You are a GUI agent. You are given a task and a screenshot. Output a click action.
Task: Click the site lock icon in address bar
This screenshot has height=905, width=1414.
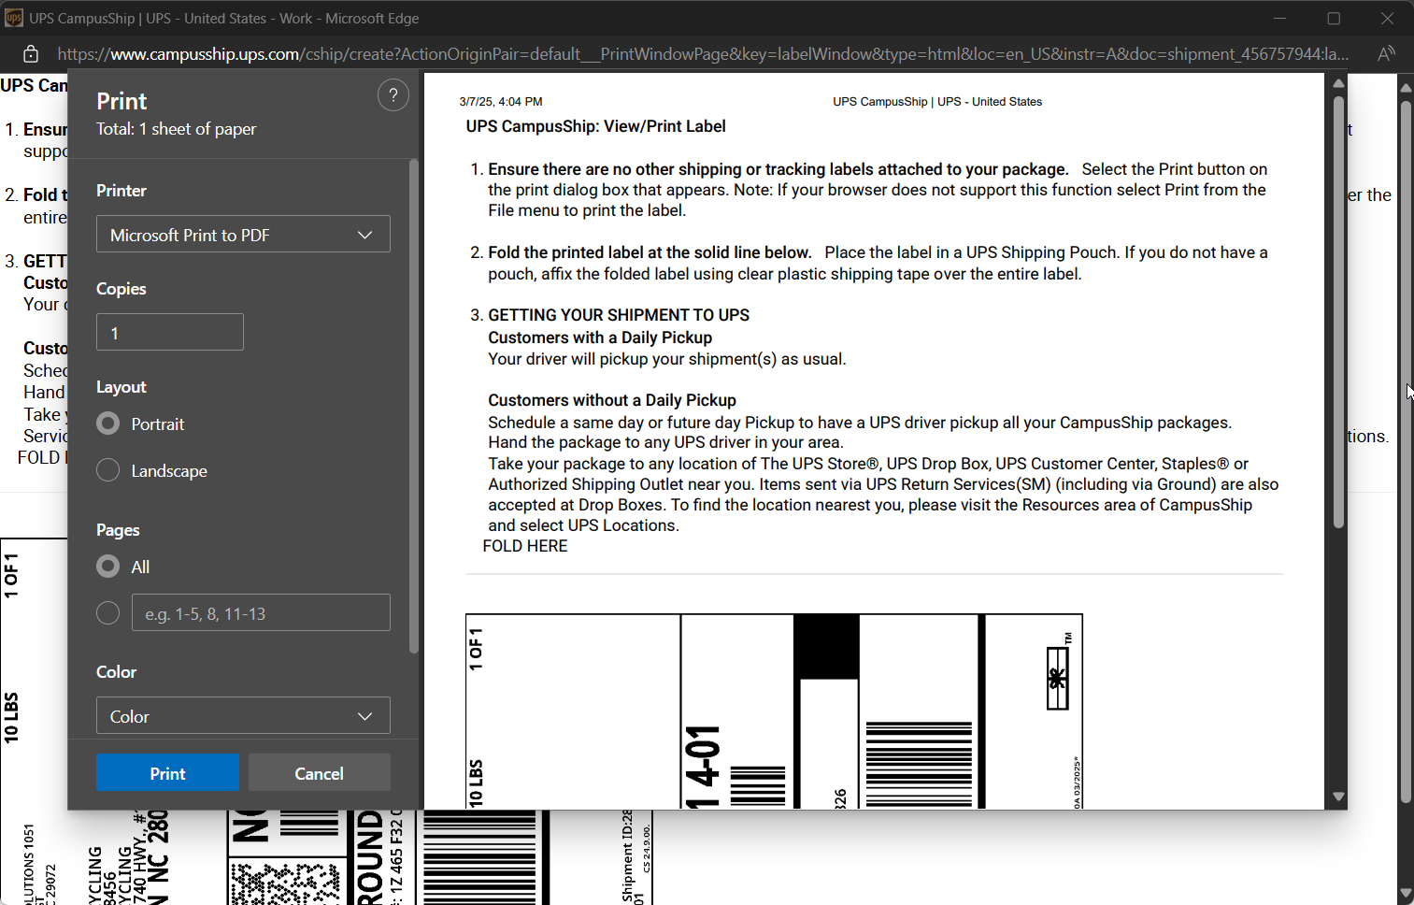(x=31, y=54)
